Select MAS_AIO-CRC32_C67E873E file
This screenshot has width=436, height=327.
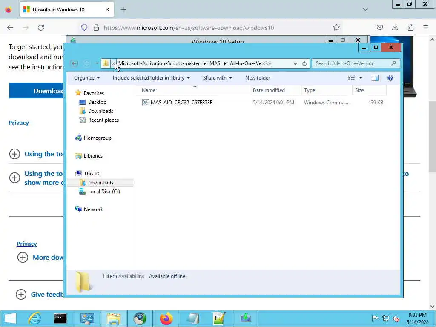181,103
